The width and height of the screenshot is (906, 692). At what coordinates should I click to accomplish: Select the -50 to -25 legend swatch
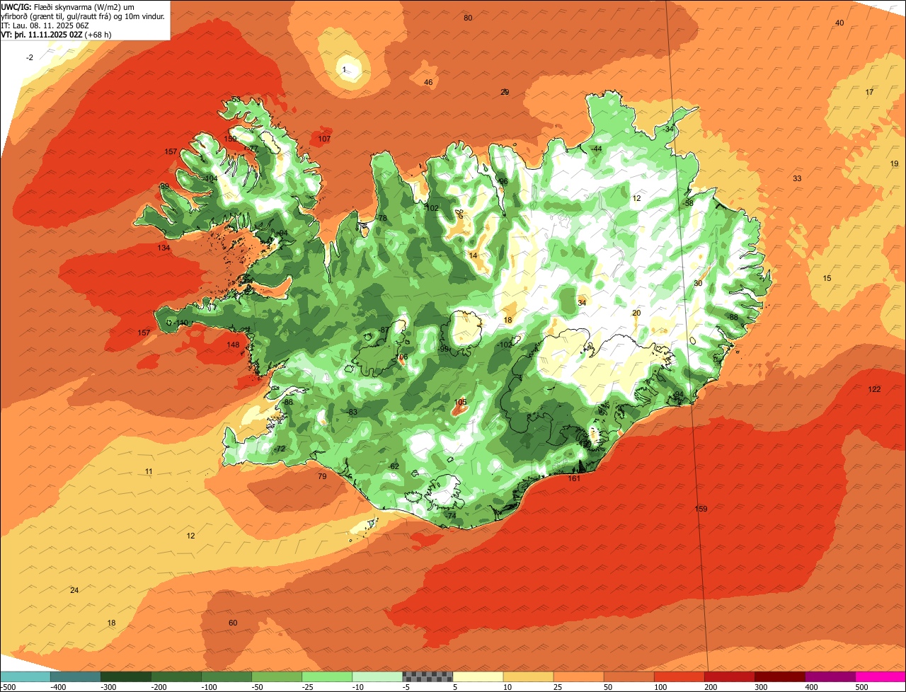pos(277,676)
